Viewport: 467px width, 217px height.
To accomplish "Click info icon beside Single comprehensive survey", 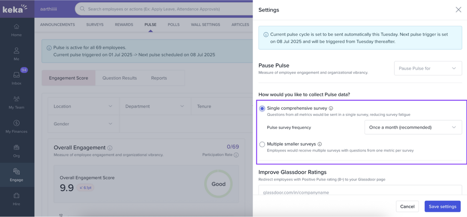I will coord(331,108).
